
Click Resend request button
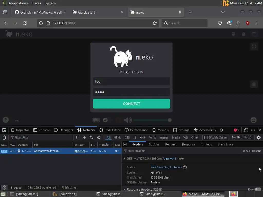pyautogui.click(x=257, y=151)
